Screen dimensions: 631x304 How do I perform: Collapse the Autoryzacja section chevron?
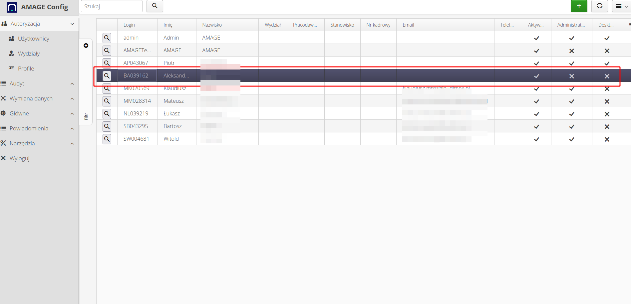72,24
